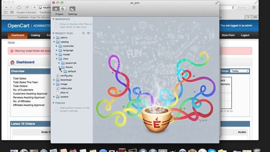Expand the language folder

[x=57, y=50]
